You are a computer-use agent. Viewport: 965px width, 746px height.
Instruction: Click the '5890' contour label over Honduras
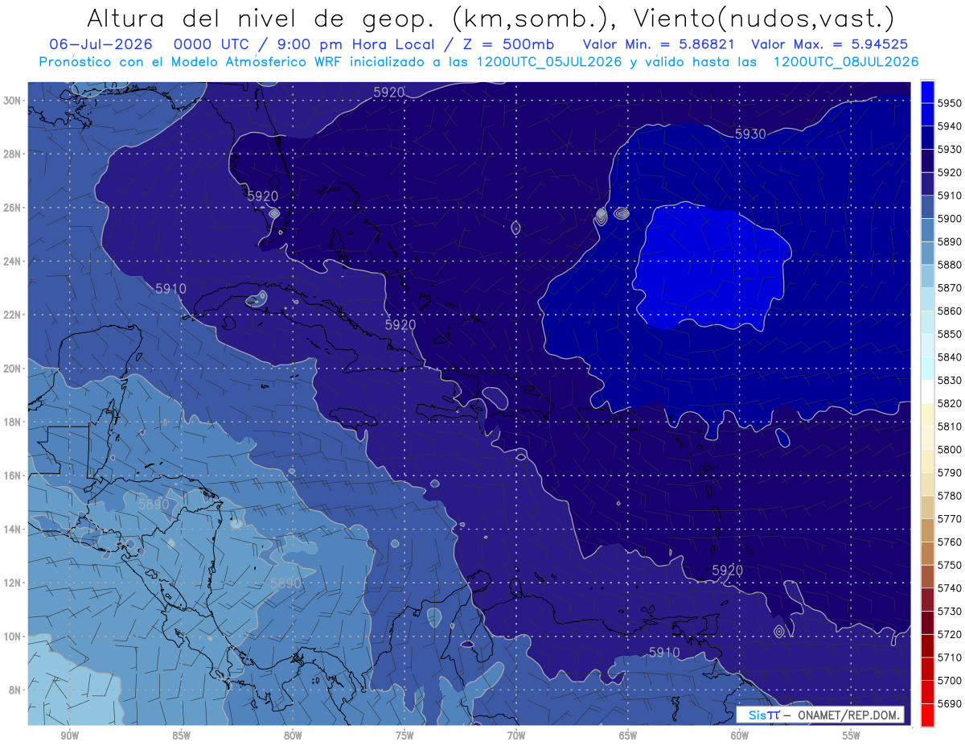pos(154,504)
